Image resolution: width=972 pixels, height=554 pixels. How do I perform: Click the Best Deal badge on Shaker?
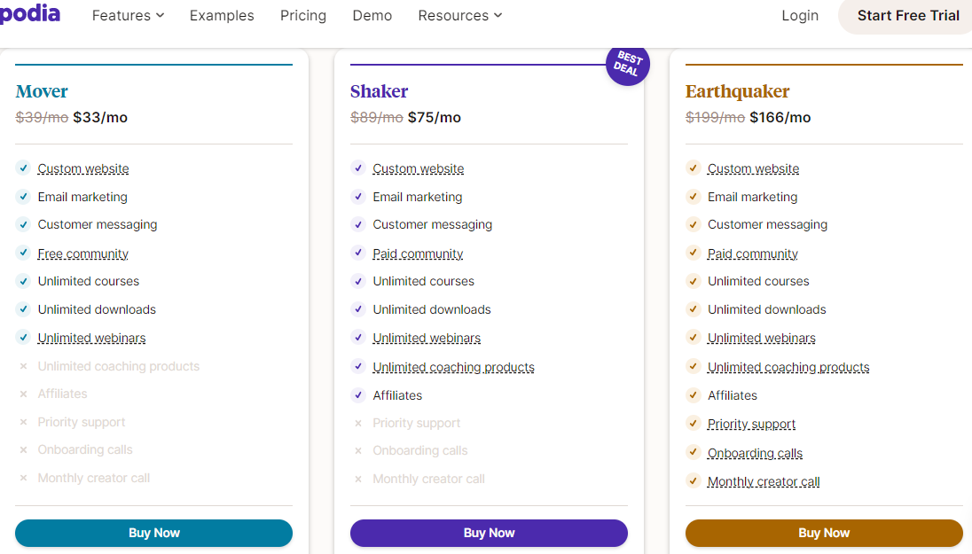click(x=627, y=64)
